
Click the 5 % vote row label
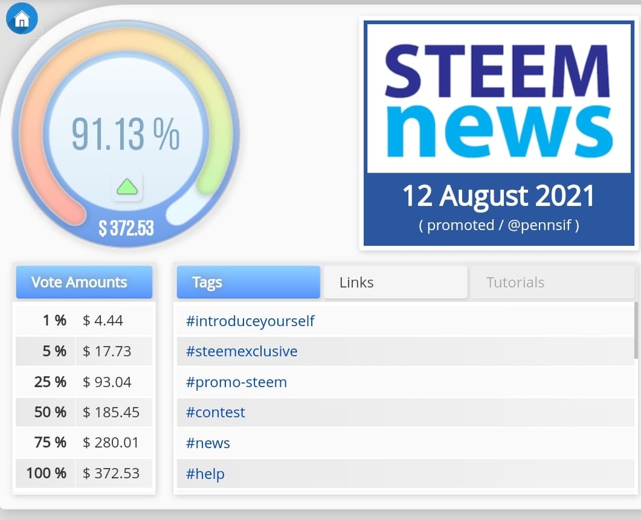coord(54,351)
